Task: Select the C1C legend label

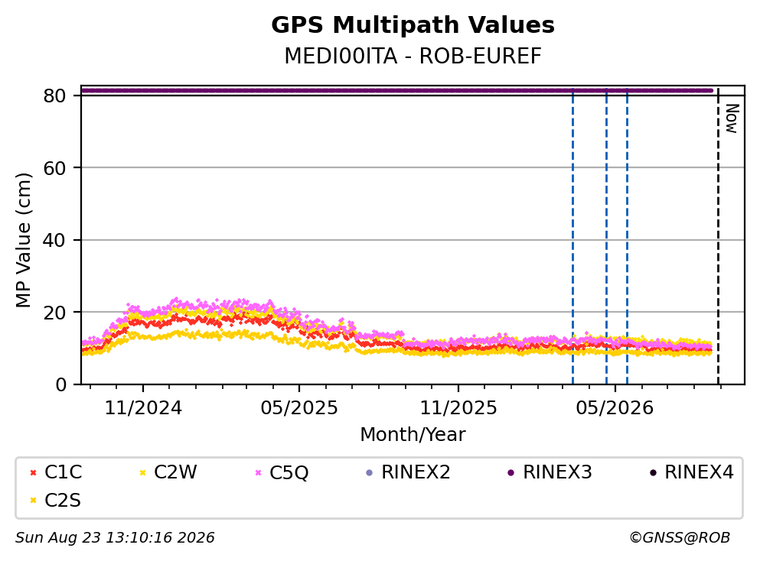Action: click(63, 472)
